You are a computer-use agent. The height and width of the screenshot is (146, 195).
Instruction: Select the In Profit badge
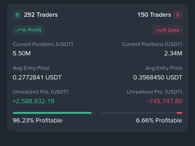click(28, 30)
